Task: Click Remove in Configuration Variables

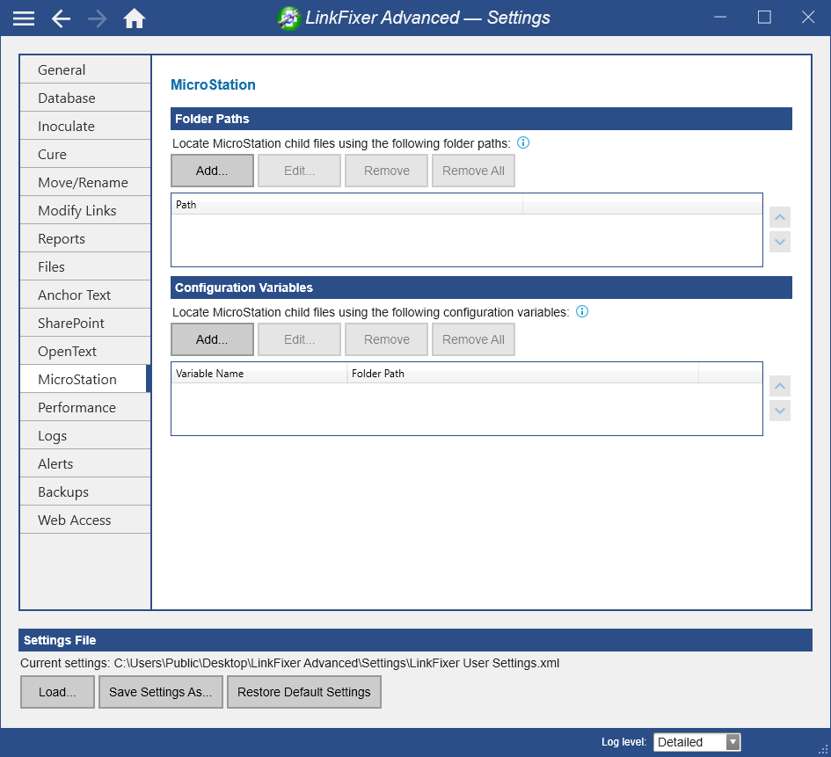Action: [386, 339]
